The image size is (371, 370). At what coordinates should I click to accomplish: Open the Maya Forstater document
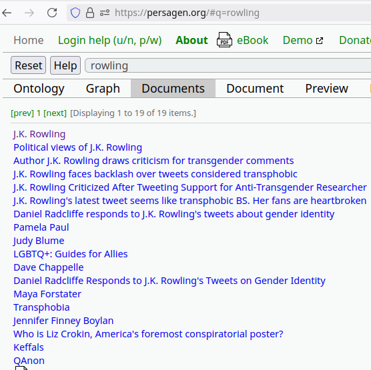click(47, 294)
